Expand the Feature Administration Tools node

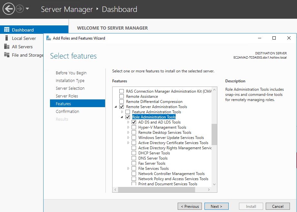pos(122,112)
